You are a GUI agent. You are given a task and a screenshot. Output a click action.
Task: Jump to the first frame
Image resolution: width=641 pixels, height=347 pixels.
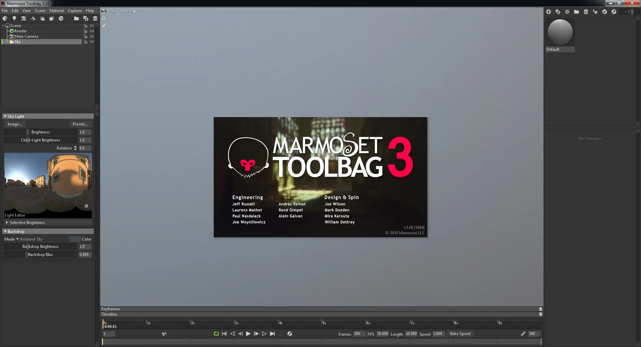[x=224, y=334]
